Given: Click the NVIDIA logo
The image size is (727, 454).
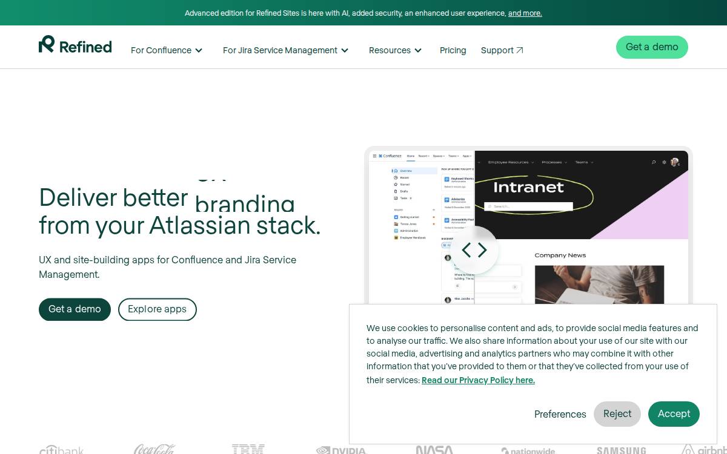Looking at the screenshot, I should [x=342, y=450].
